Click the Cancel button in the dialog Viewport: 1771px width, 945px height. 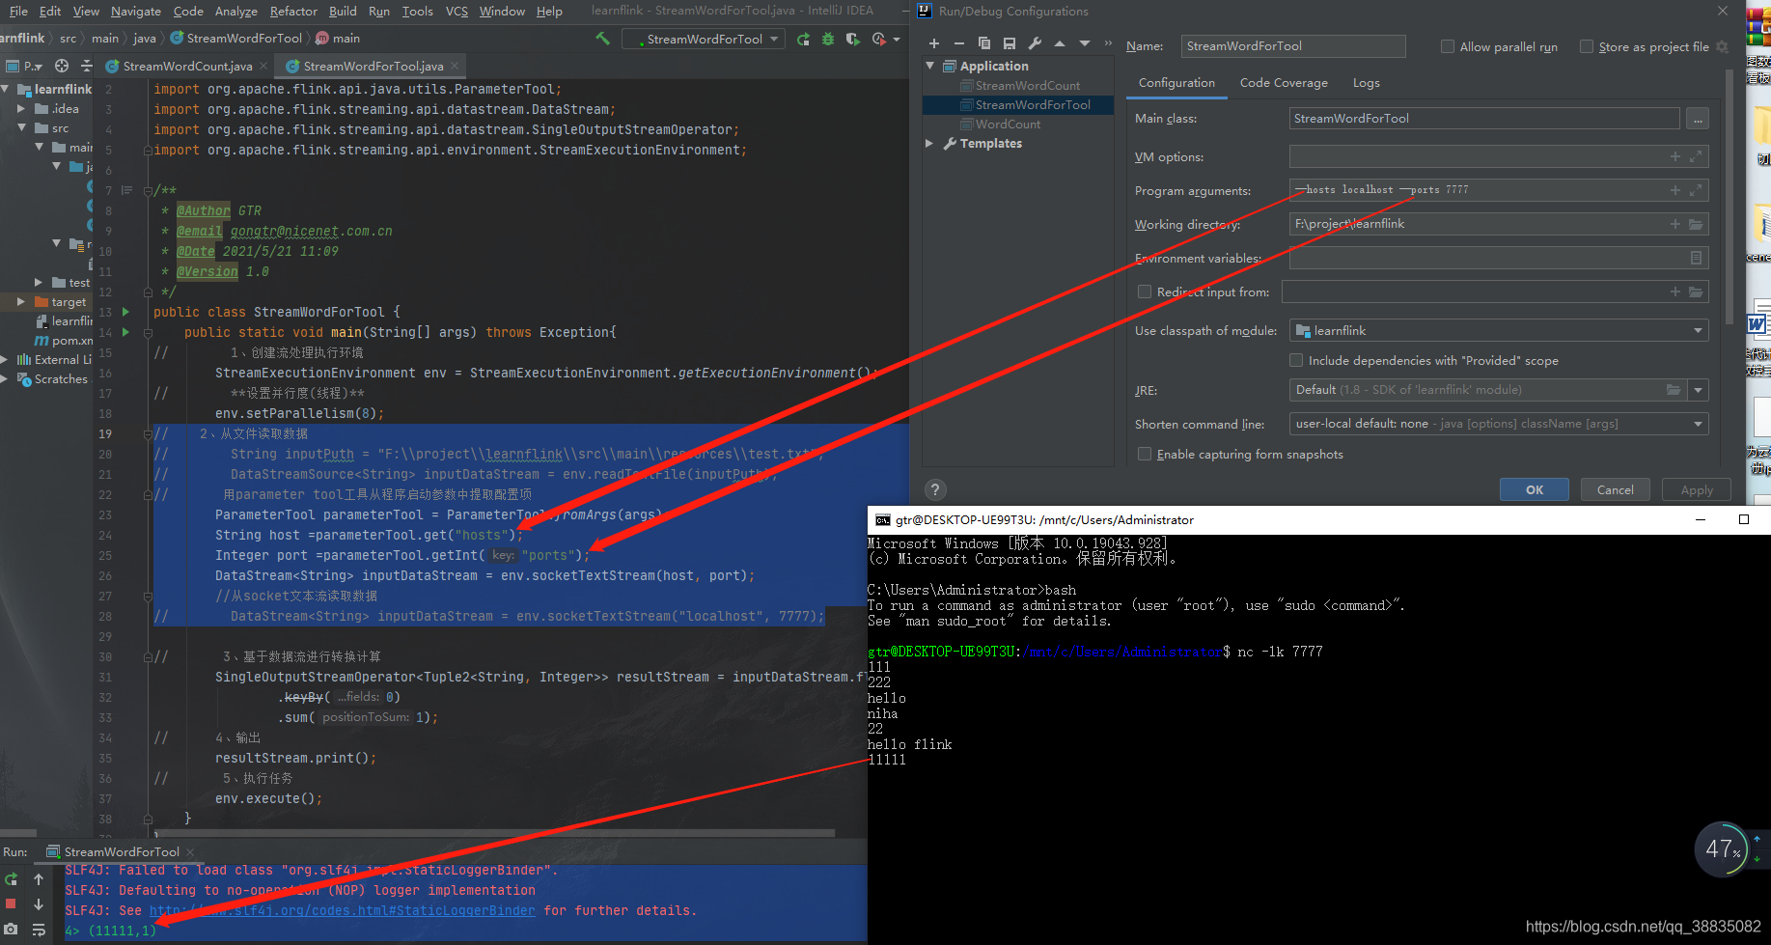click(1615, 489)
